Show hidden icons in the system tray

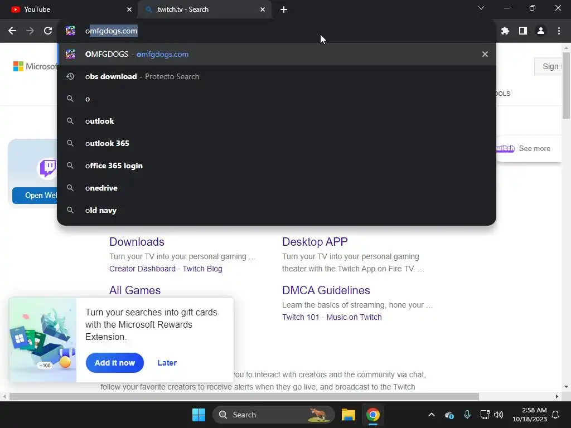click(432, 415)
